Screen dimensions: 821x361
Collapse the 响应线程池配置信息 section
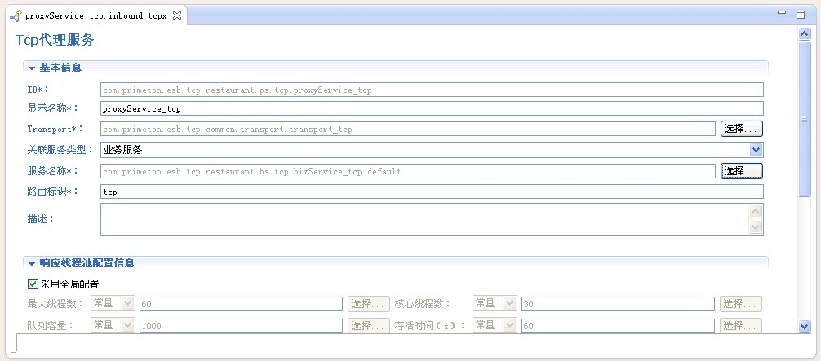(32, 264)
